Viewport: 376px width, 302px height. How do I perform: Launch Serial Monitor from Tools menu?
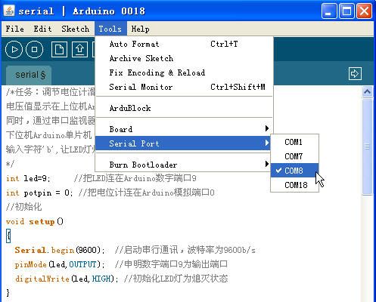tap(184, 87)
